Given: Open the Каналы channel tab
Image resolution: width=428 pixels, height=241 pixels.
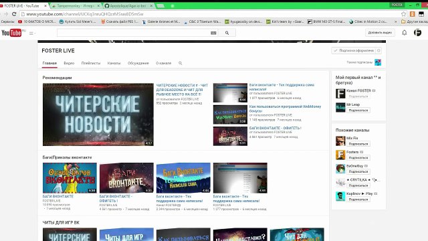Looking at the screenshot, I should tap(114, 63).
